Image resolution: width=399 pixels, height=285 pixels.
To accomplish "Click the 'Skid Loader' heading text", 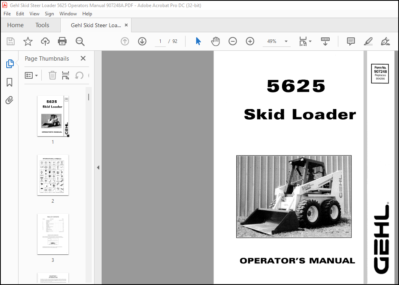I will click(x=300, y=114).
